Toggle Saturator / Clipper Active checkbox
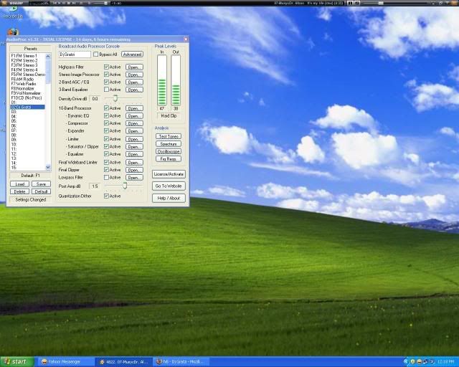 [x=107, y=146]
